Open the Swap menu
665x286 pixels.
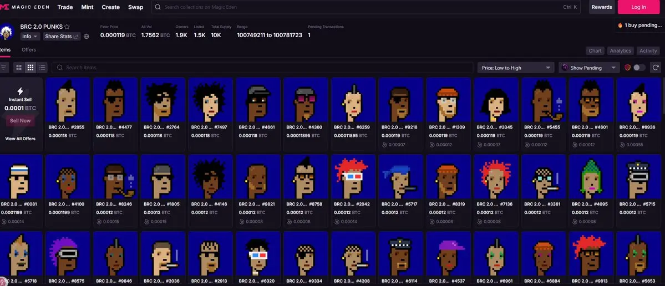(x=136, y=7)
